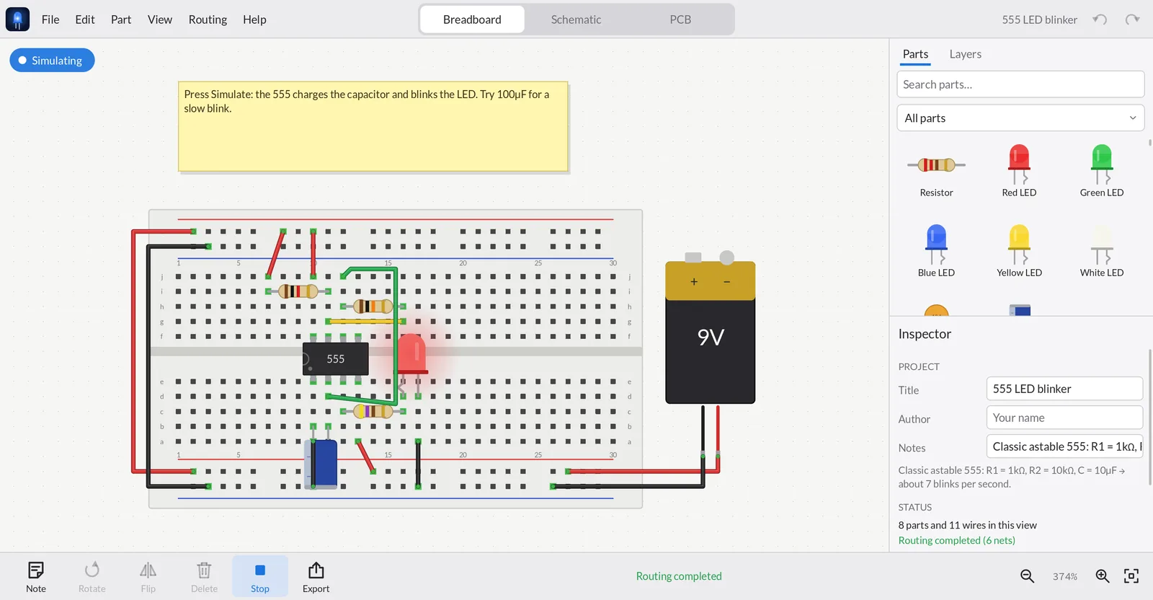The image size is (1153, 600).
Task: Pick the Yellow LED part
Action: coord(1019,252)
